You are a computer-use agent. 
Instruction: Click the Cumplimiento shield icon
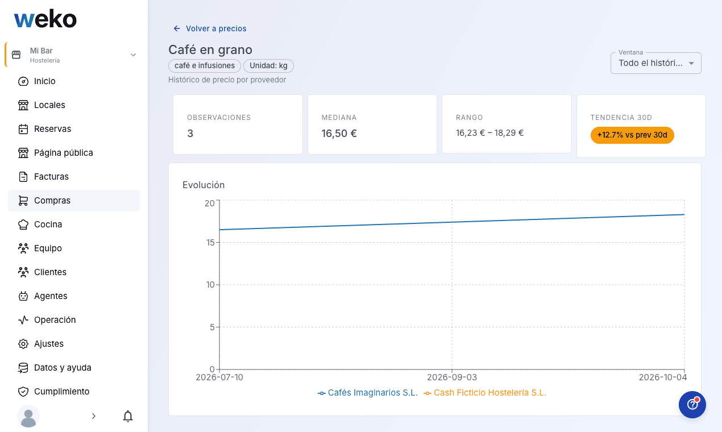point(23,392)
